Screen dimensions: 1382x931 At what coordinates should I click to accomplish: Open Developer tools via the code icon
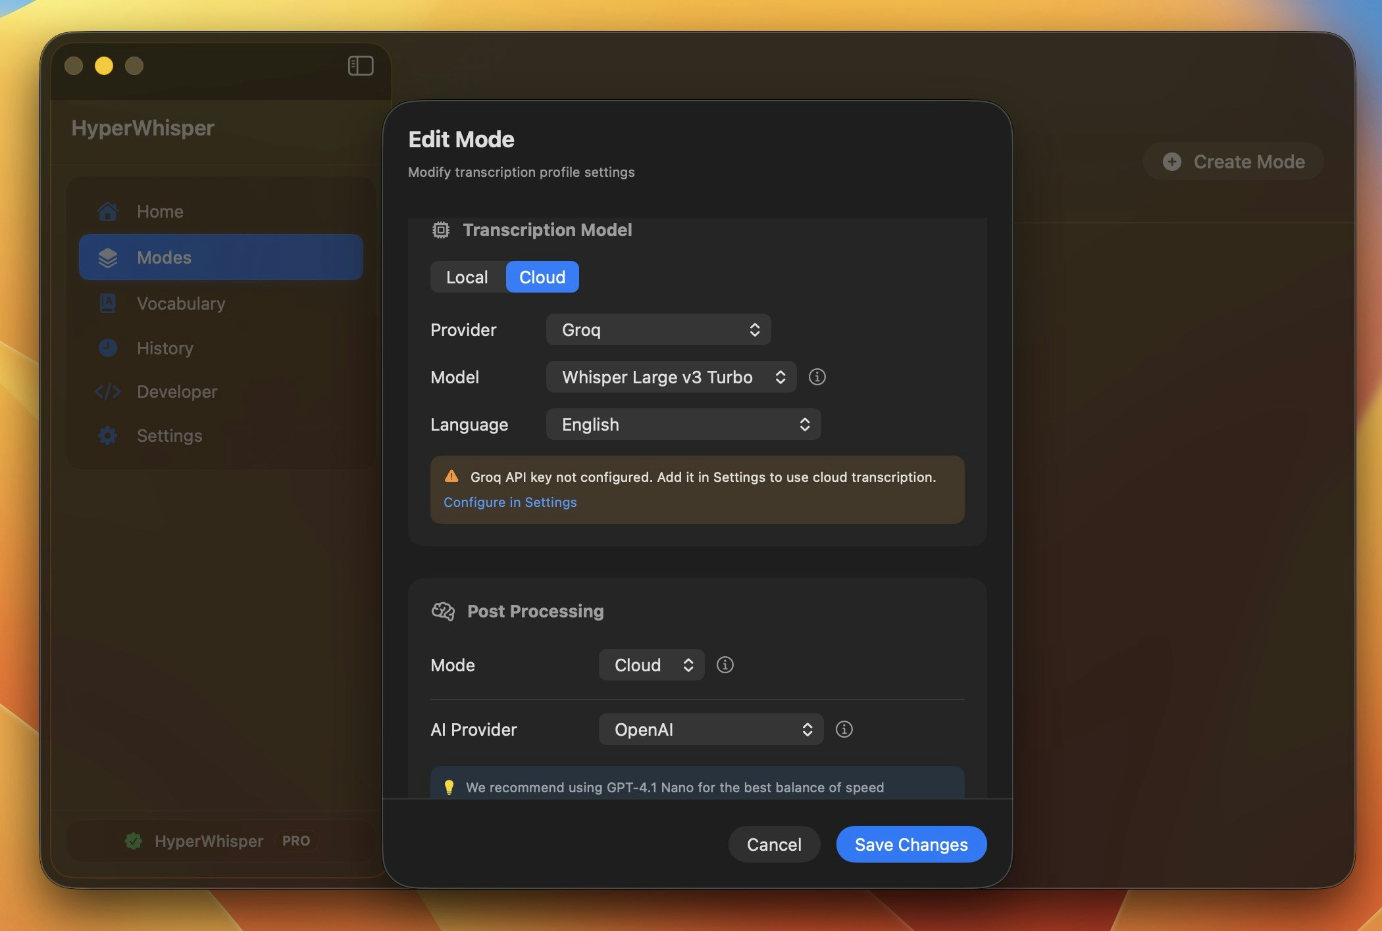point(107,391)
